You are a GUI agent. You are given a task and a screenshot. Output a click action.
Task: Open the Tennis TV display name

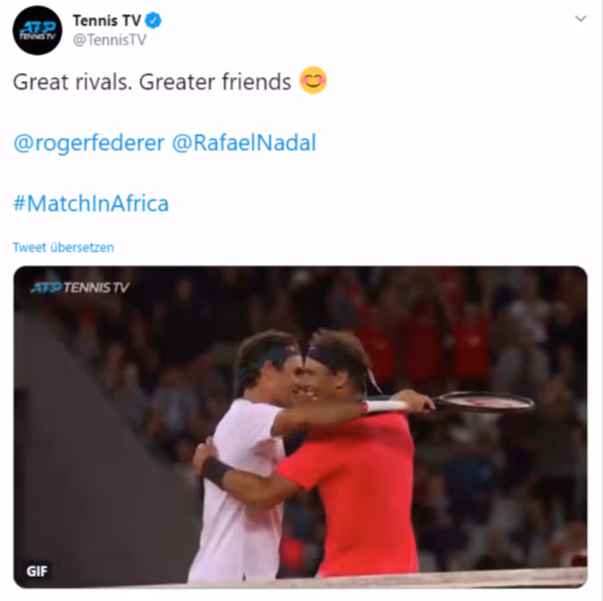pos(107,21)
